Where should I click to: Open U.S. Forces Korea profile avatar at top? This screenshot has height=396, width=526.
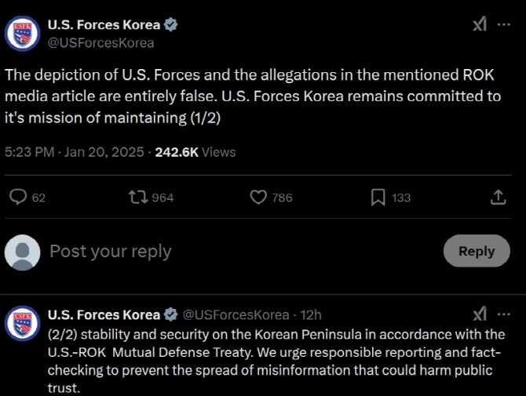(x=23, y=34)
